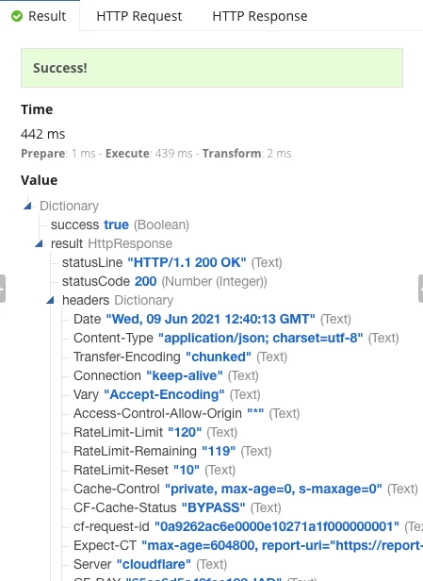Open the HTTP Response tab
The height and width of the screenshot is (581, 423).
point(260,16)
